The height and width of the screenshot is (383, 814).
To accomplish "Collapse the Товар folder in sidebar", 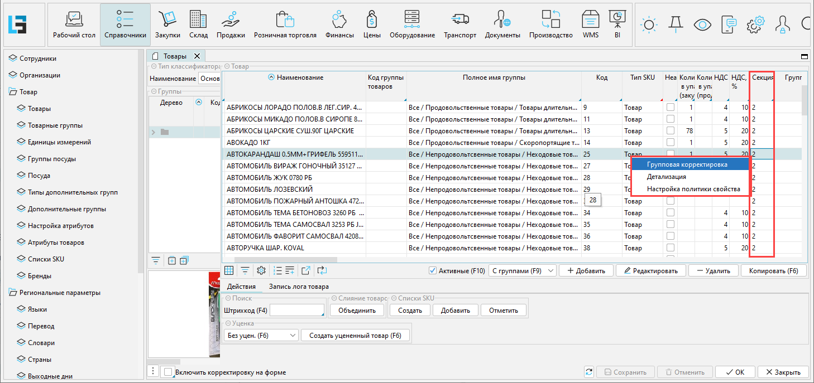I will pyautogui.click(x=13, y=92).
